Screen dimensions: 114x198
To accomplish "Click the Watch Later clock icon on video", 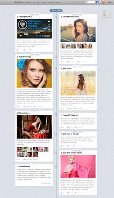I will 49,26.
